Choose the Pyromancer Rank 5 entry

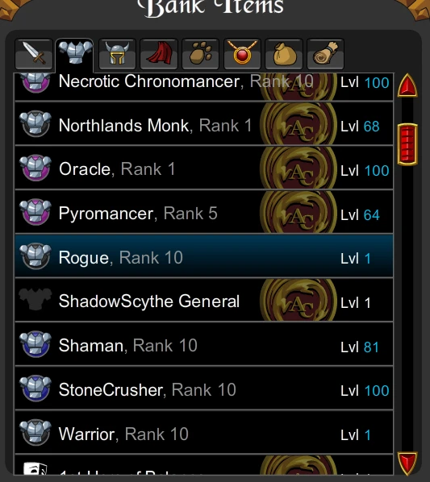tap(204, 212)
